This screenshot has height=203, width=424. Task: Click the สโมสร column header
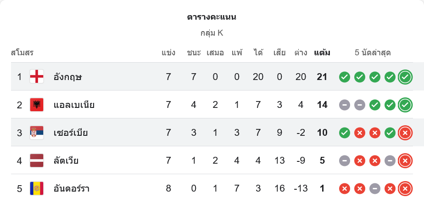pos(22,53)
